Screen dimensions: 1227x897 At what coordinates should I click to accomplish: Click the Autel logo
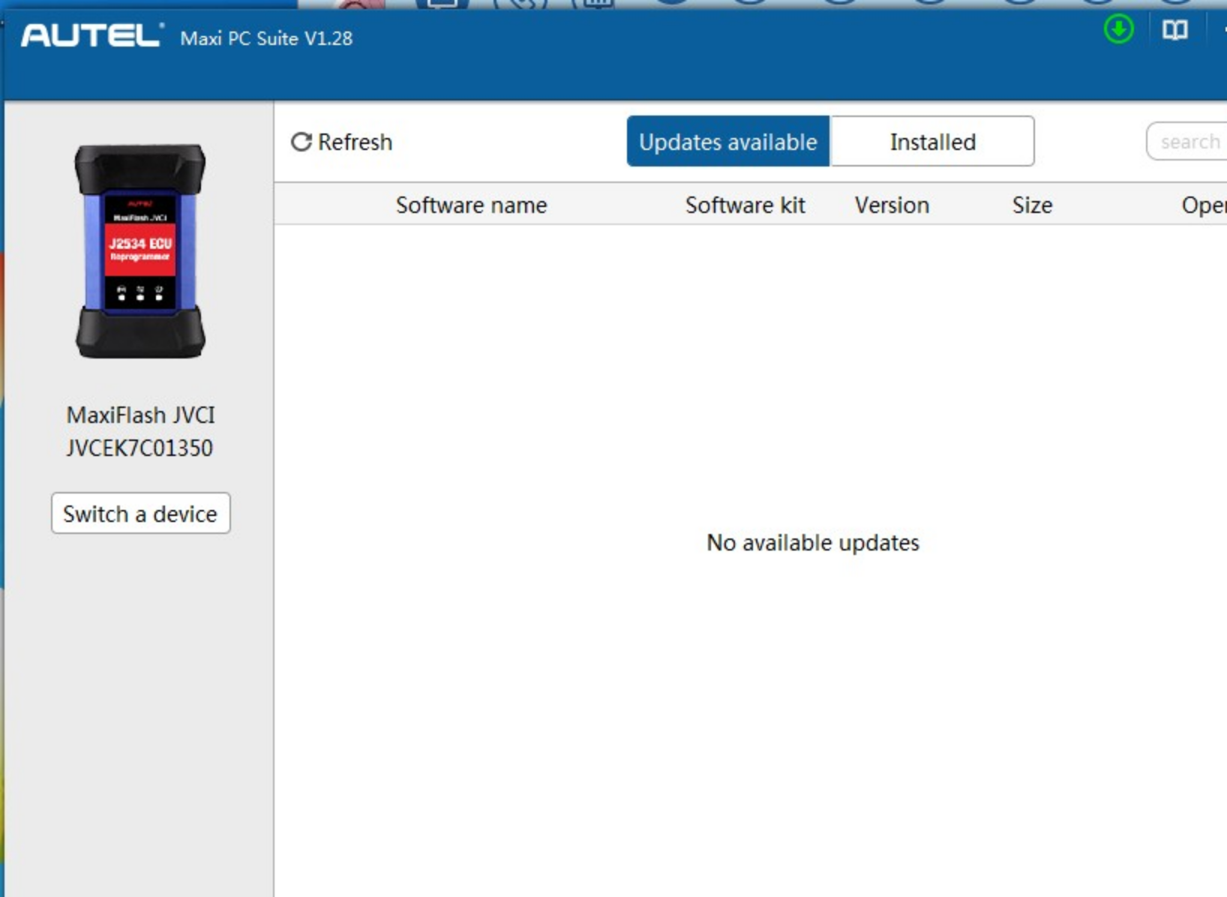click(91, 35)
